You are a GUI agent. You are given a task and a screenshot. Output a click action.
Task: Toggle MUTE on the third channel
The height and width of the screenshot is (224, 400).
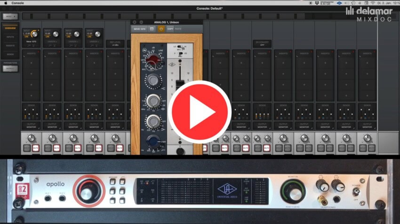[78, 148]
